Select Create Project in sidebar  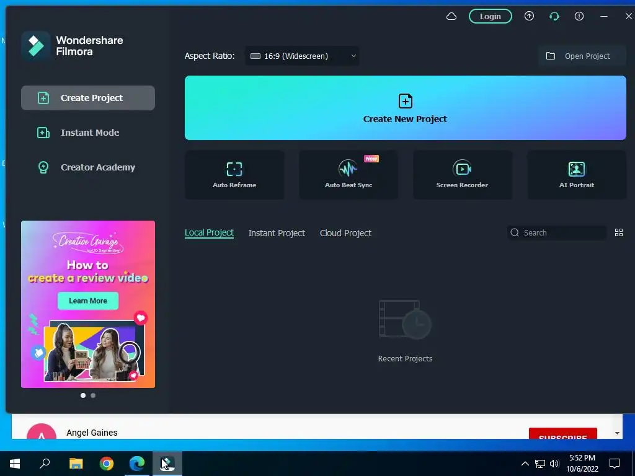[88, 97]
